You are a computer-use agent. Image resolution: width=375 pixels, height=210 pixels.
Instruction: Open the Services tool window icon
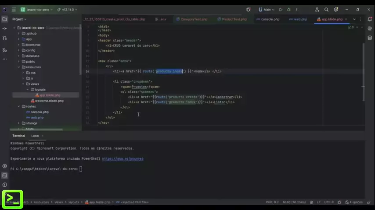[x=5, y=166]
